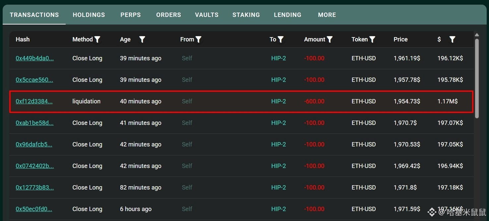Open transaction hash 0x0742402b...

click(35, 166)
